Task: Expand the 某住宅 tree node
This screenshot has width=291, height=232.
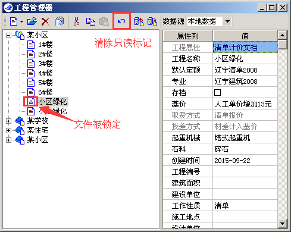Action: (x=8, y=130)
